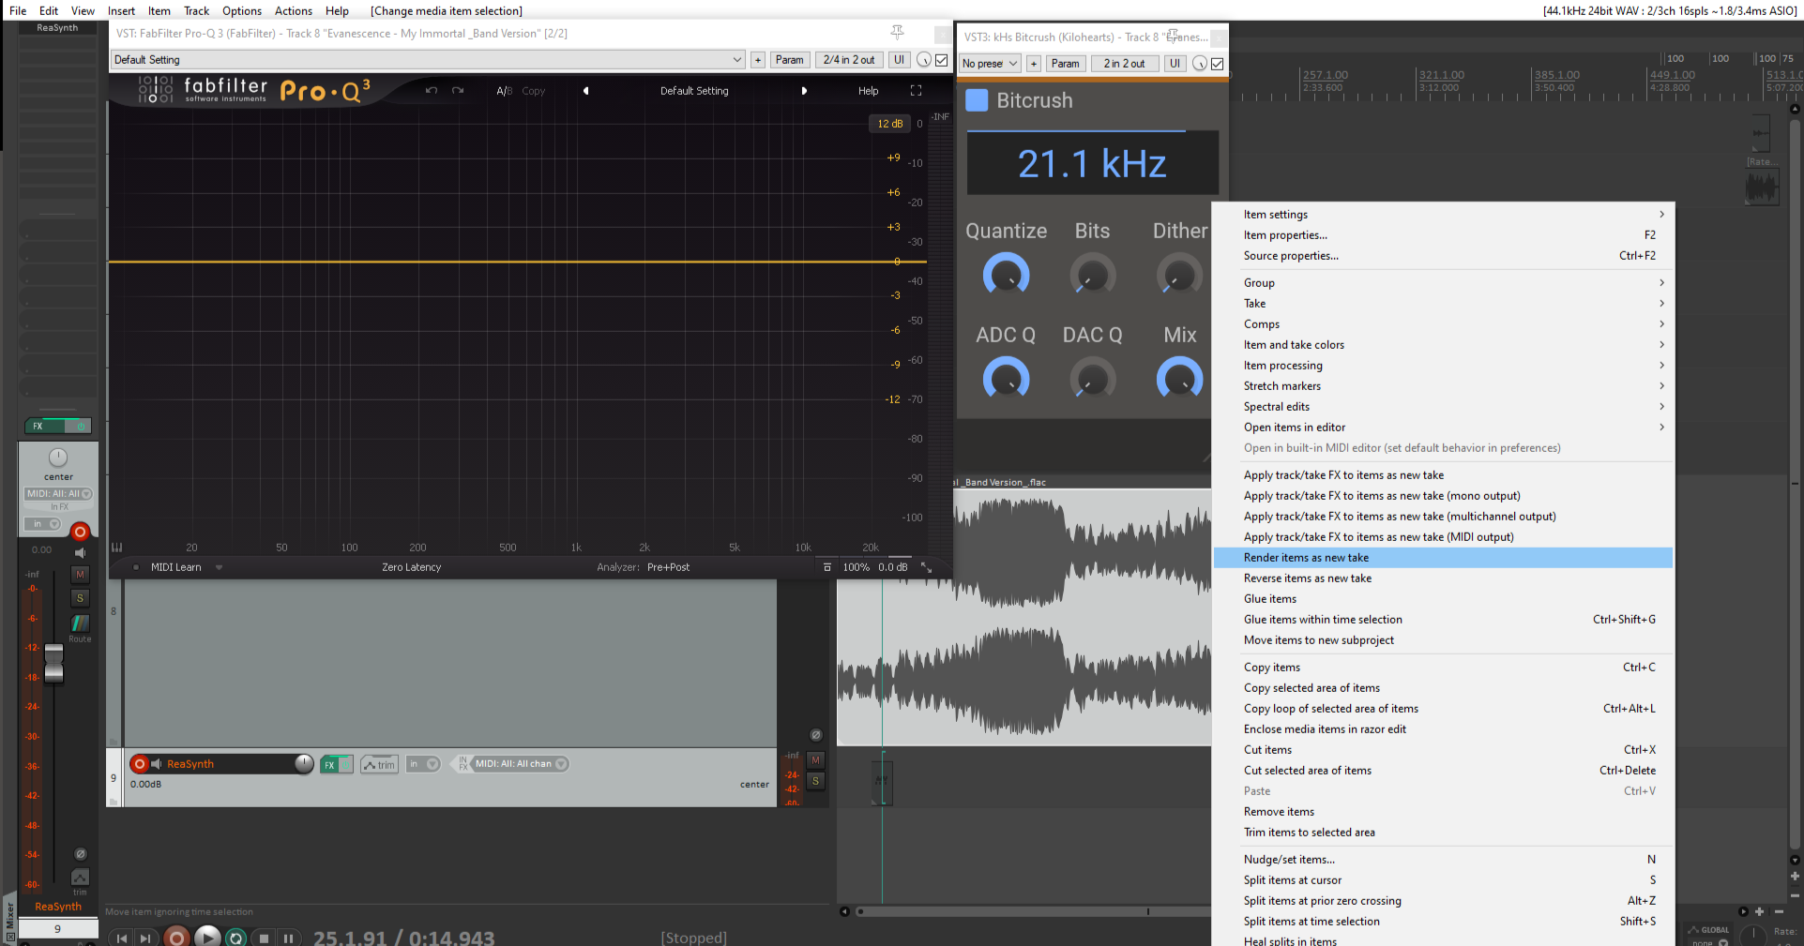Go to previous preset arrow in Pro-Q

(586, 91)
